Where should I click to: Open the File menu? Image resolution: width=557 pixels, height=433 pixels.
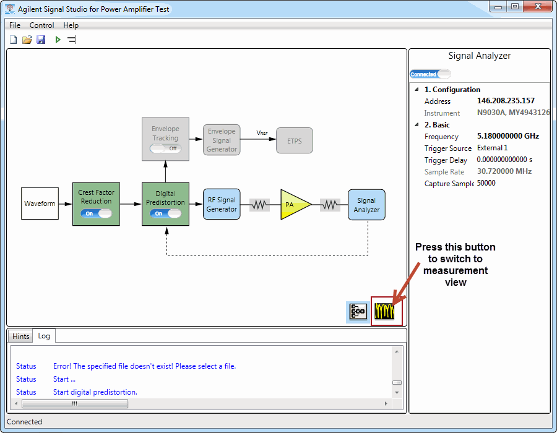point(15,25)
